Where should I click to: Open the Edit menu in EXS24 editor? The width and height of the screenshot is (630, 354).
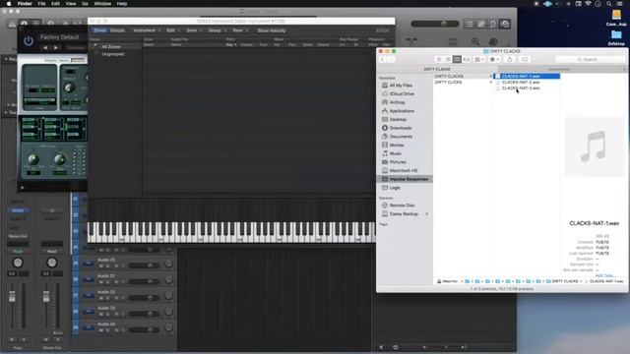[173, 30]
